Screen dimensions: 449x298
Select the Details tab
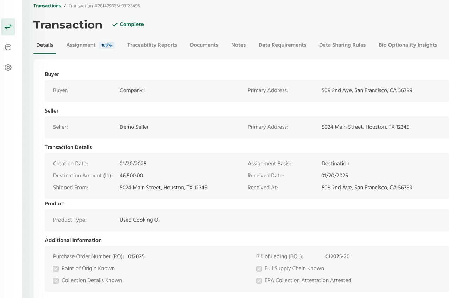coord(45,45)
